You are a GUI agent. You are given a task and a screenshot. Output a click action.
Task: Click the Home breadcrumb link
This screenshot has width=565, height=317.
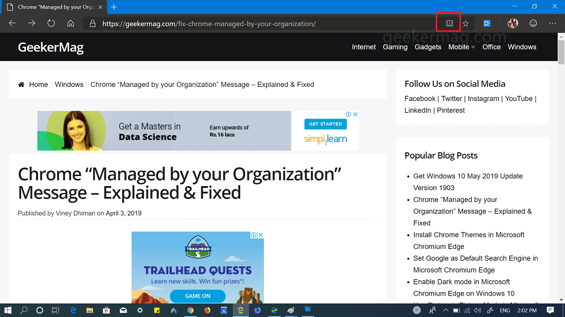[38, 85]
